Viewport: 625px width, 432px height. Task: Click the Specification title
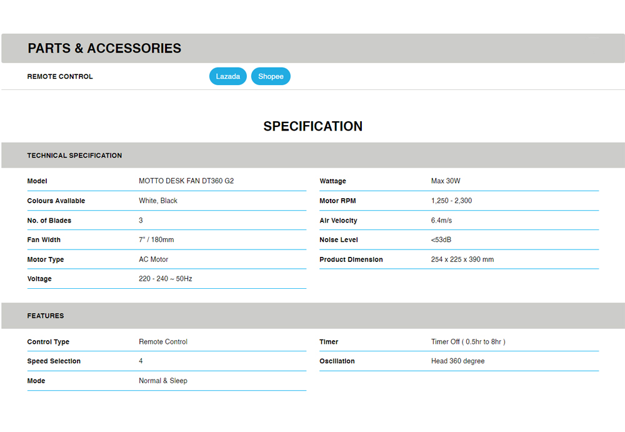click(312, 126)
